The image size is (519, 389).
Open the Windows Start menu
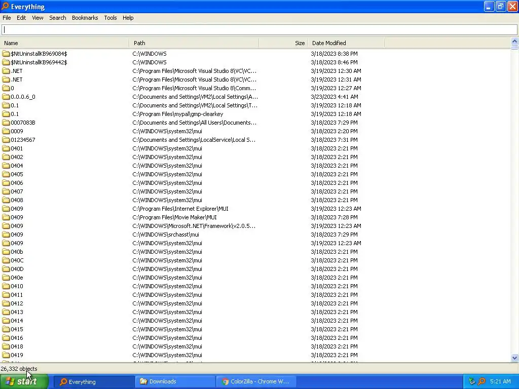point(24,381)
